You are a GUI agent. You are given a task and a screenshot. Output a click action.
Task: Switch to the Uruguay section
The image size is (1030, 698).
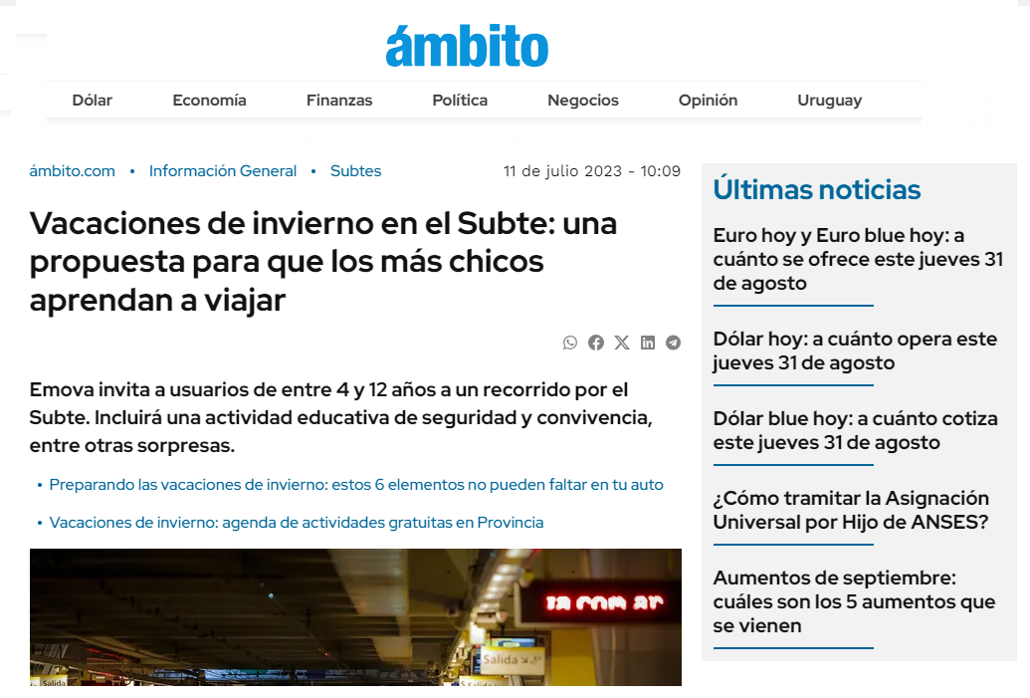(x=829, y=101)
